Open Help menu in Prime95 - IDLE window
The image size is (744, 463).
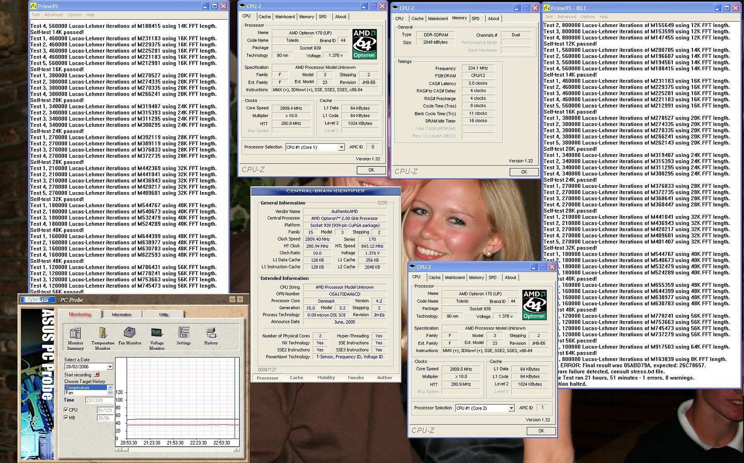pyautogui.click(x=604, y=17)
